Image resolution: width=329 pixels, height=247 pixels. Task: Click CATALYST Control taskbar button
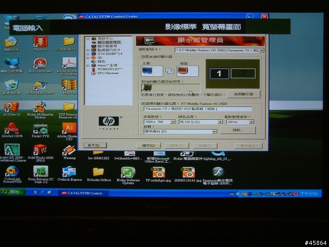(83, 193)
